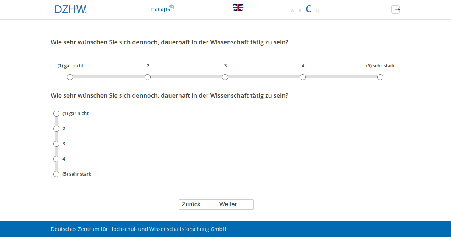Select font size C

(x=309, y=9)
